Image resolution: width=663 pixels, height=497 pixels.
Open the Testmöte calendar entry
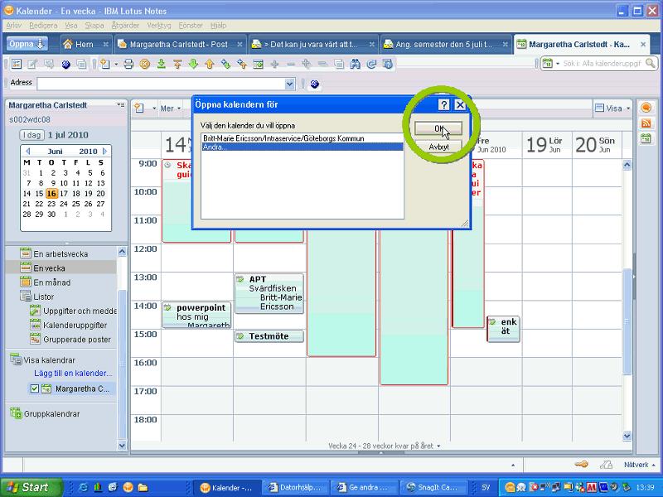pos(269,336)
